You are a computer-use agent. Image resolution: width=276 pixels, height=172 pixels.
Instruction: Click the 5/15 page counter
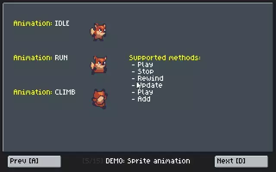click(93, 161)
